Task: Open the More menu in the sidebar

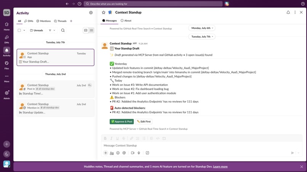Action: pyautogui.click(x=6, y=78)
